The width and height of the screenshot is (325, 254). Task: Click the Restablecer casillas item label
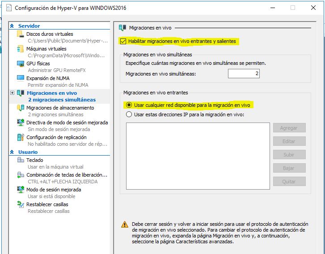47,204
